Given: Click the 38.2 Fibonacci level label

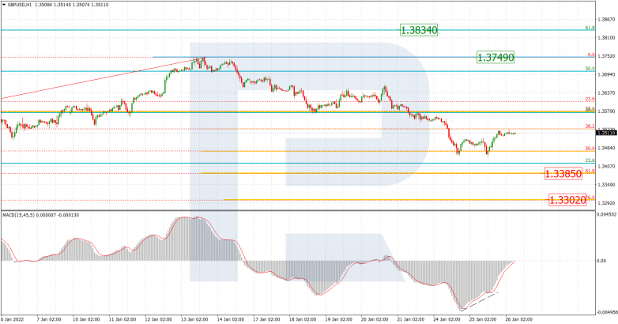Looking at the screenshot, I should tap(590, 126).
